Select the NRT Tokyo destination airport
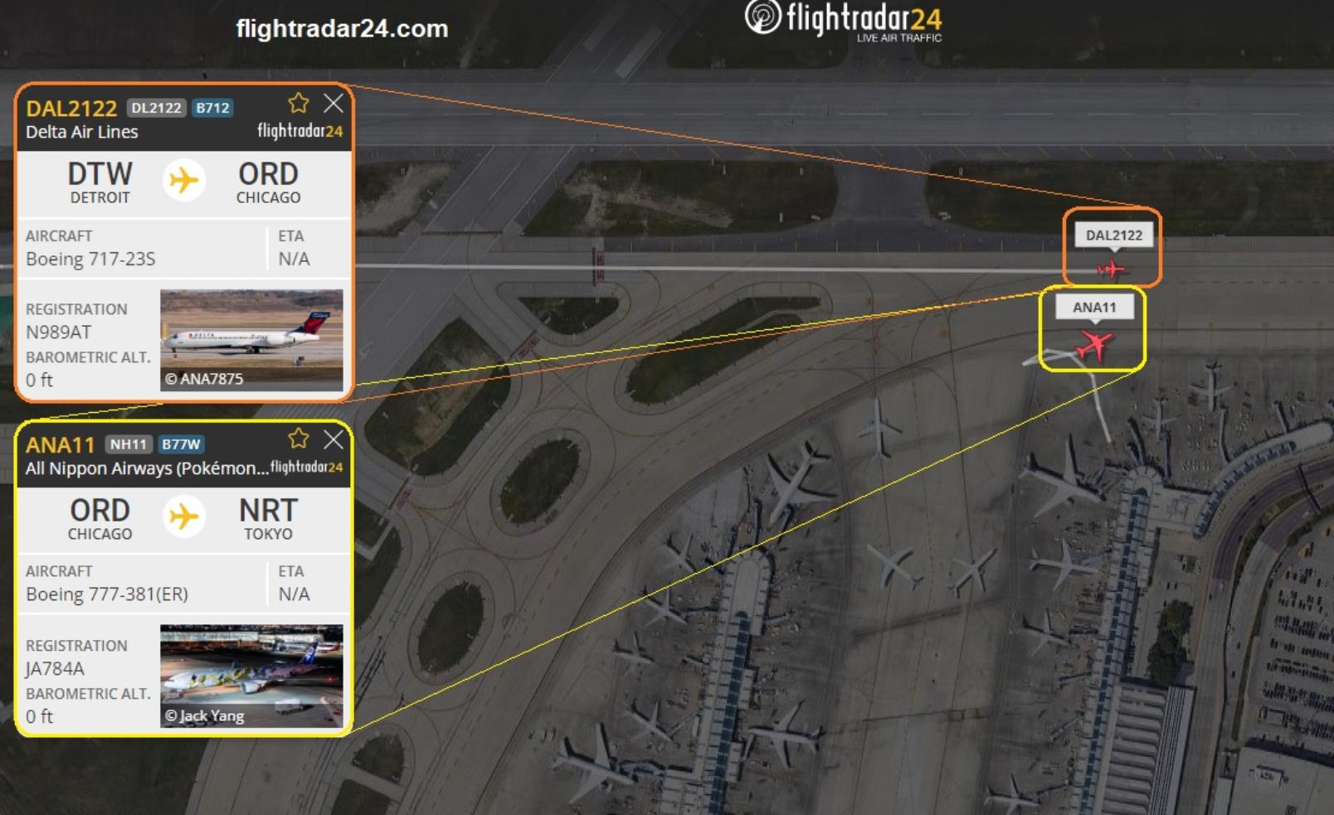Screen dimensions: 1334x815 [268, 519]
